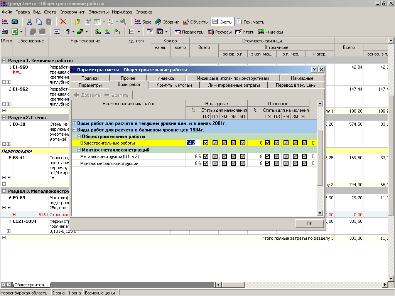The image size is (395, 296).
Task: Collapse Раздел 3 Металлоконструкции section
Action: click(4, 191)
